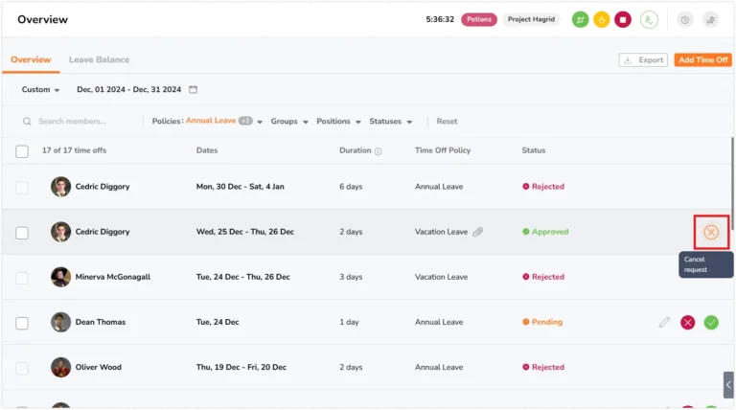This screenshot has width=736, height=410.
Task: Click the '17 of 17 time offs' label
Action: (74, 150)
